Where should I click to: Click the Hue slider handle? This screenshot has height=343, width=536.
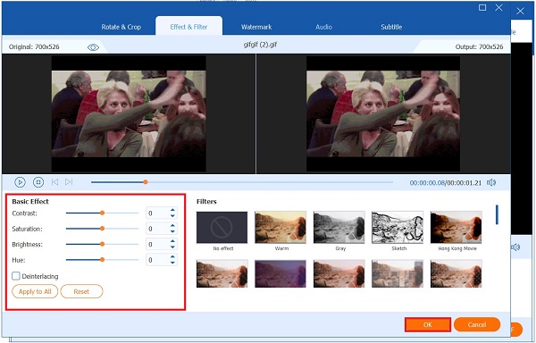[x=102, y=260]
